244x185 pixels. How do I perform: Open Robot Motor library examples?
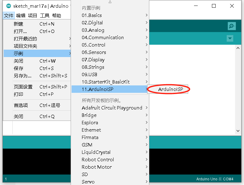[110, 167]
